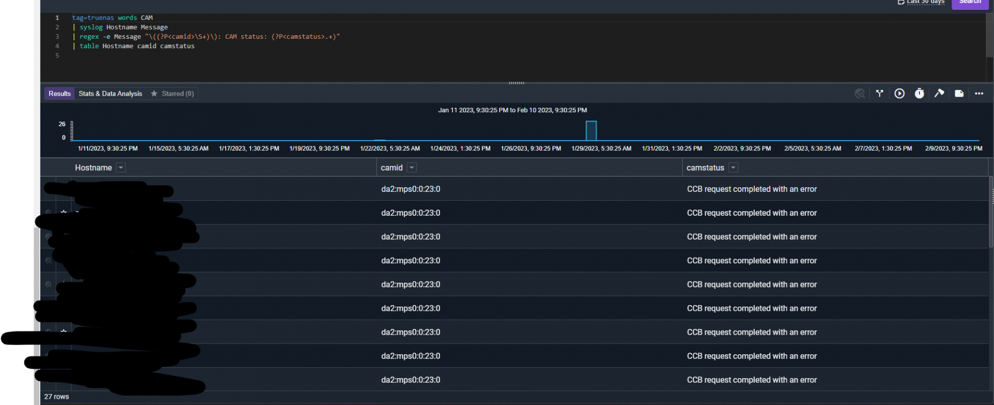Image resolution: width=994 pixels, height=405 pixels.
Task: Click timeline label '1/31/2023, 1:30:25 PM'
Action: [672, 148]
